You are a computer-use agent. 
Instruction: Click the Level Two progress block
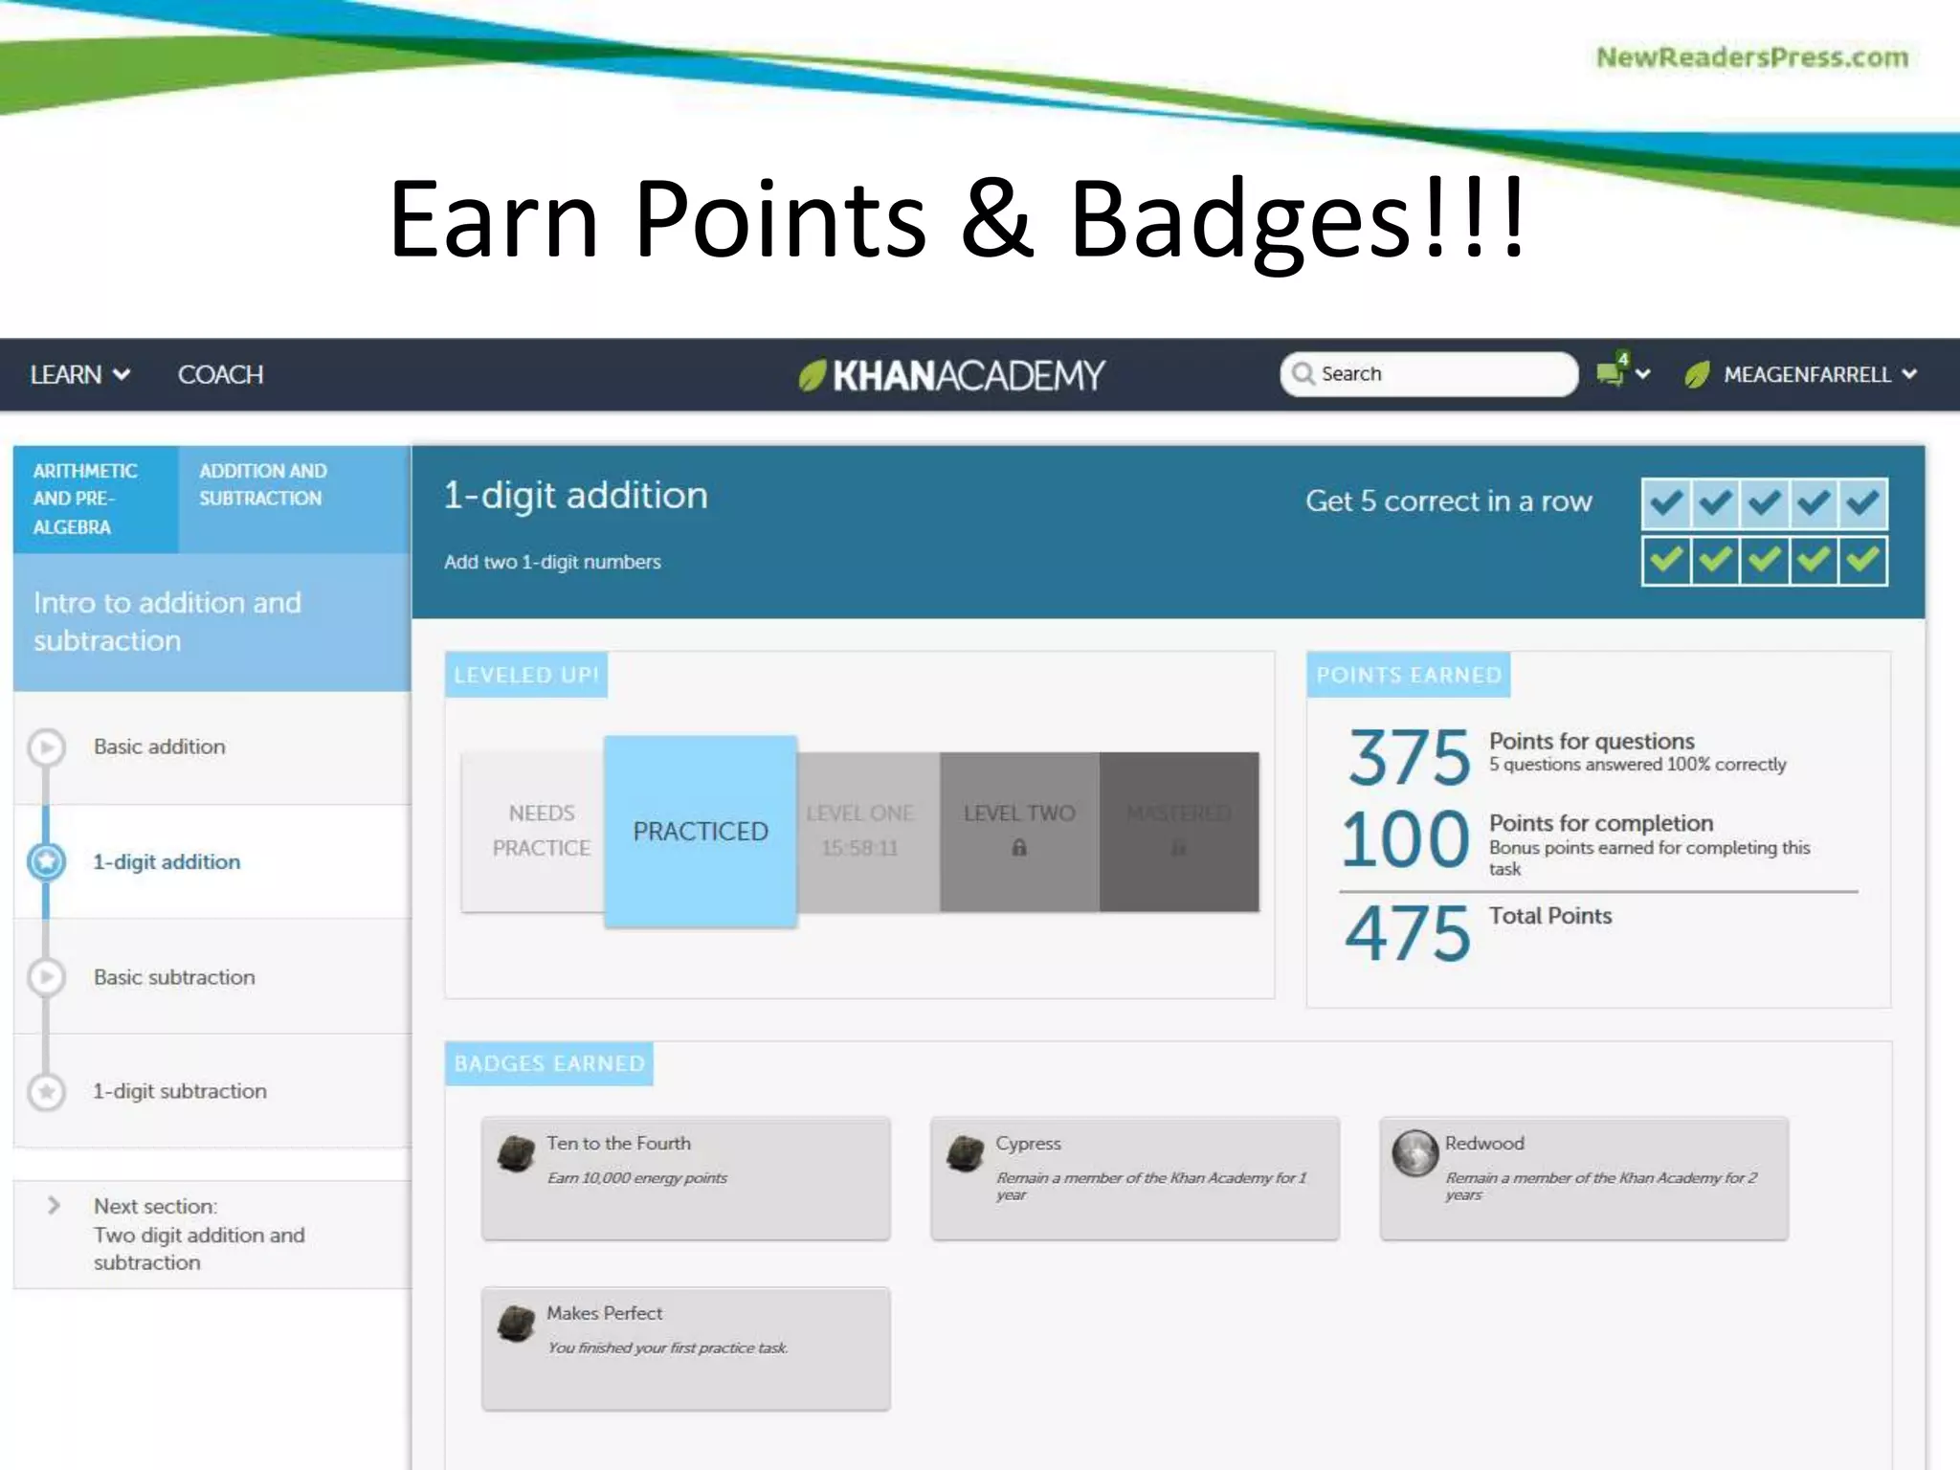(1019, 831)
